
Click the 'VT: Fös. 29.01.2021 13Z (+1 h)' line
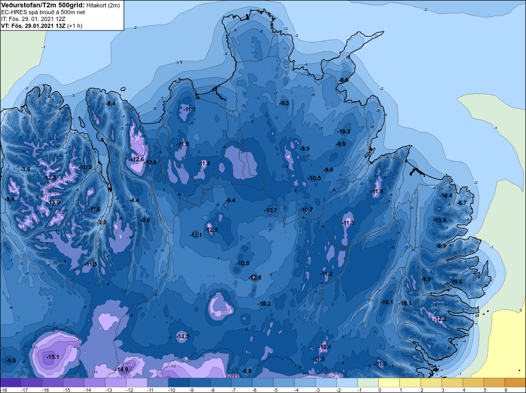point(42,25)
